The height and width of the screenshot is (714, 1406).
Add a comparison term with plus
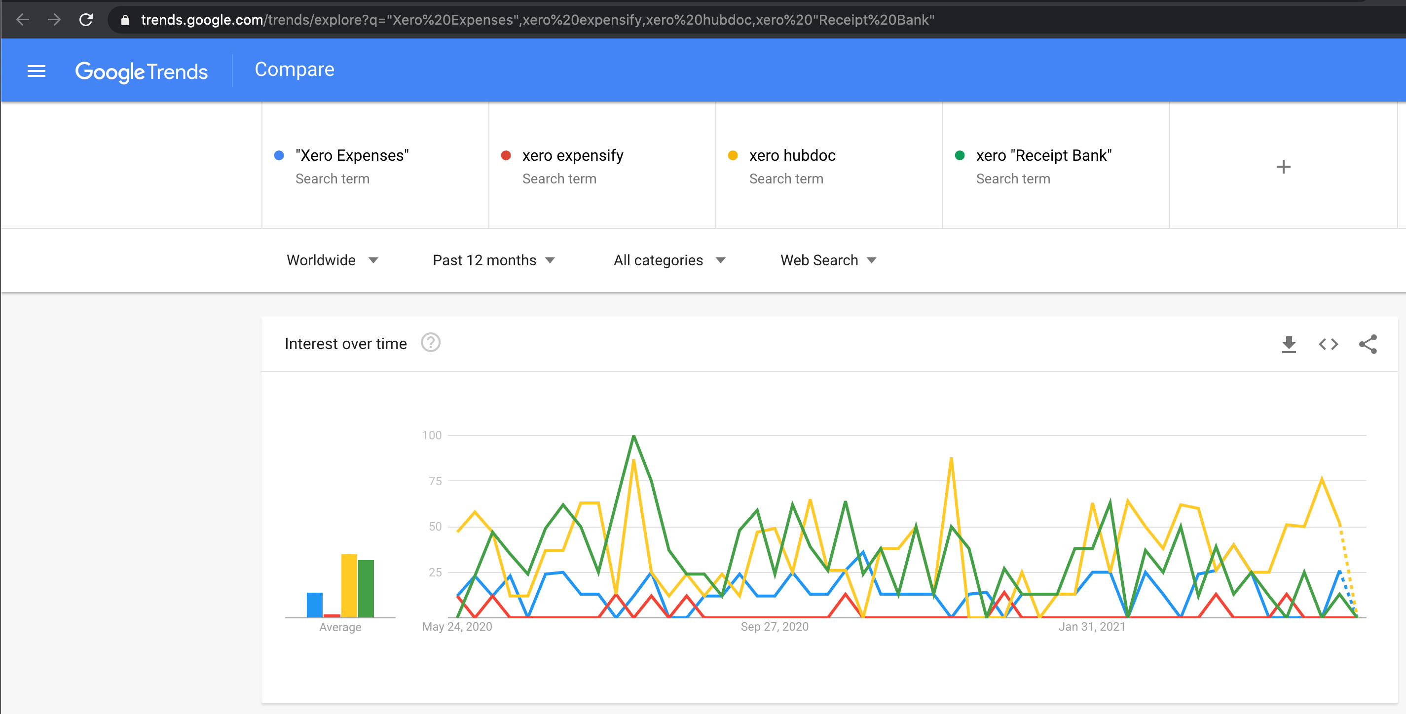pyautogui.click(x=1283, y=166)
